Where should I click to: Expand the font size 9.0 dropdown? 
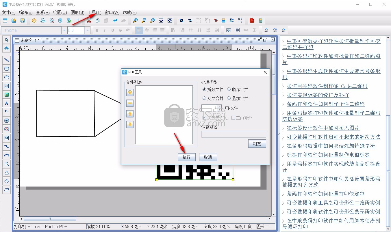88,30
